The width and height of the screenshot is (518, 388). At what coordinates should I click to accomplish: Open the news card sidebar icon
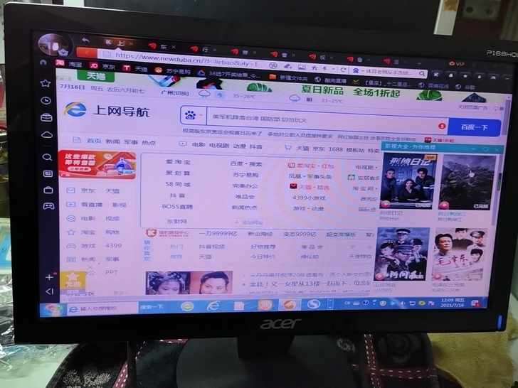(48, 173)
